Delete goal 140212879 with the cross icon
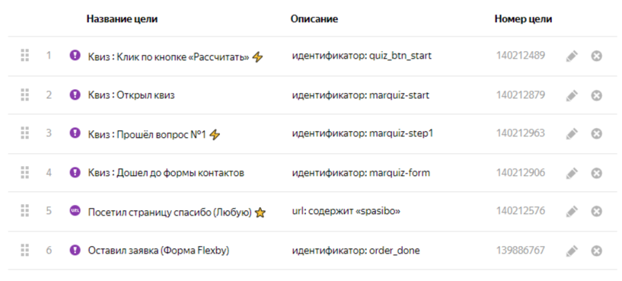The width and height of the screenshot is (622, 281). (596, 95)
